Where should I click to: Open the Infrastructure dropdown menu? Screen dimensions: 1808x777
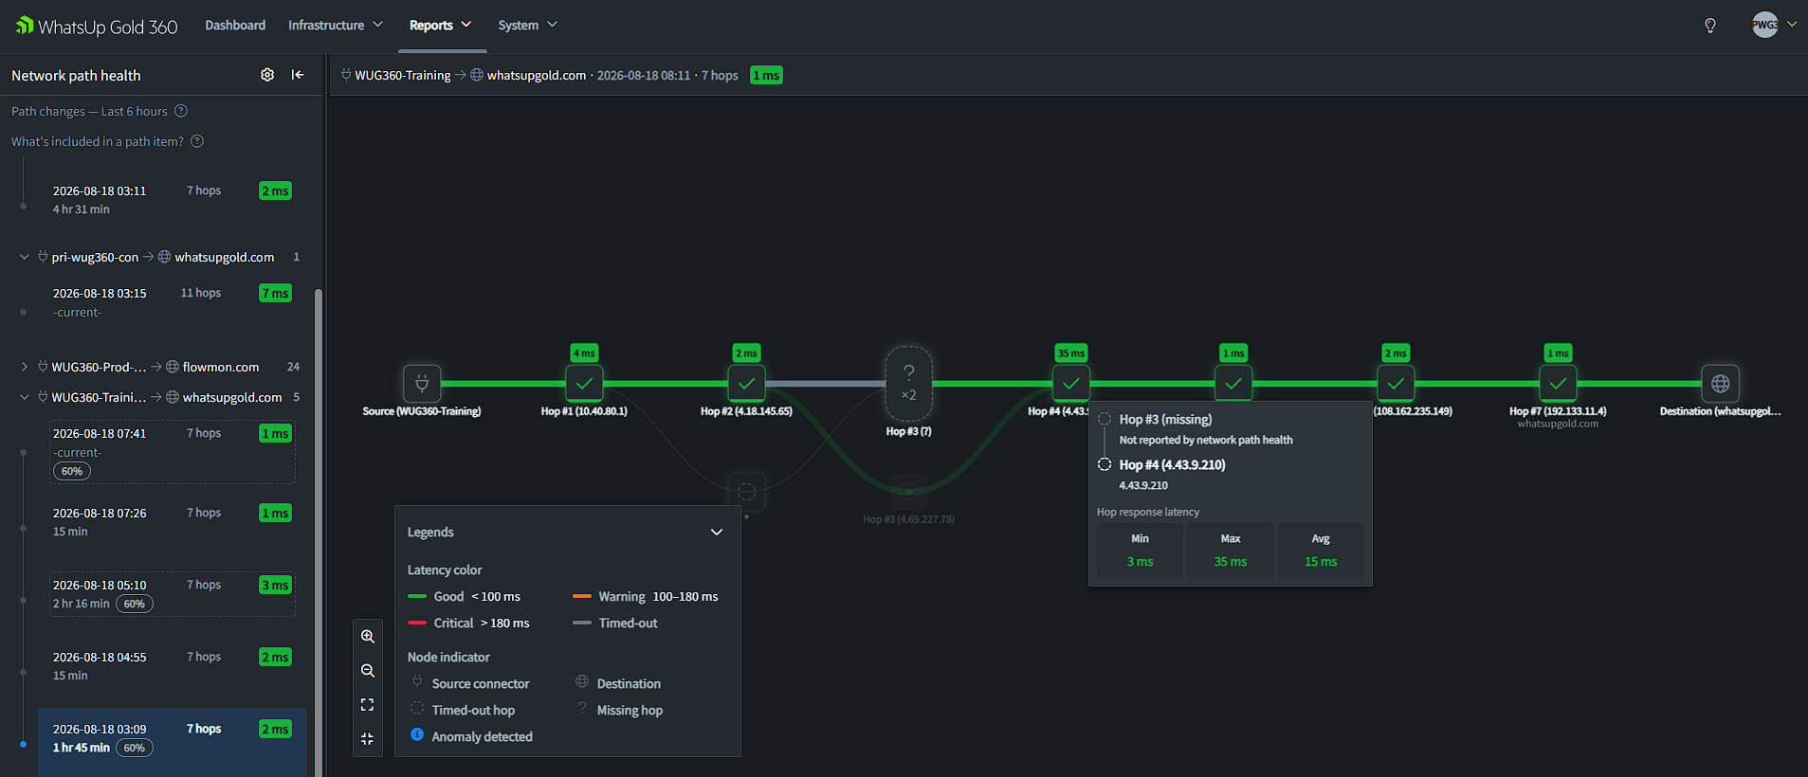[x=336, y=26]
